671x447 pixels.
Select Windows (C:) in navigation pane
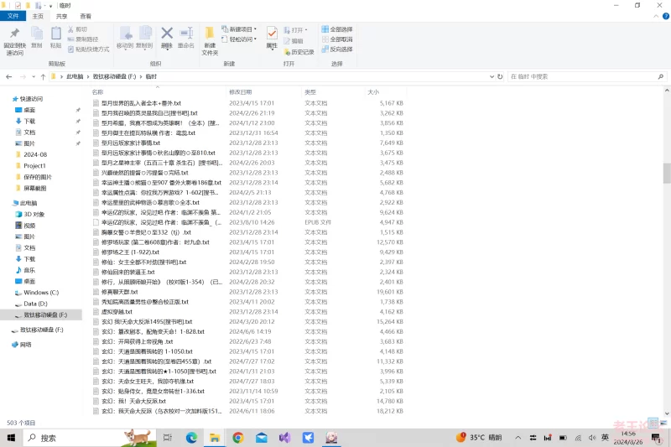(x=40, y=292)
